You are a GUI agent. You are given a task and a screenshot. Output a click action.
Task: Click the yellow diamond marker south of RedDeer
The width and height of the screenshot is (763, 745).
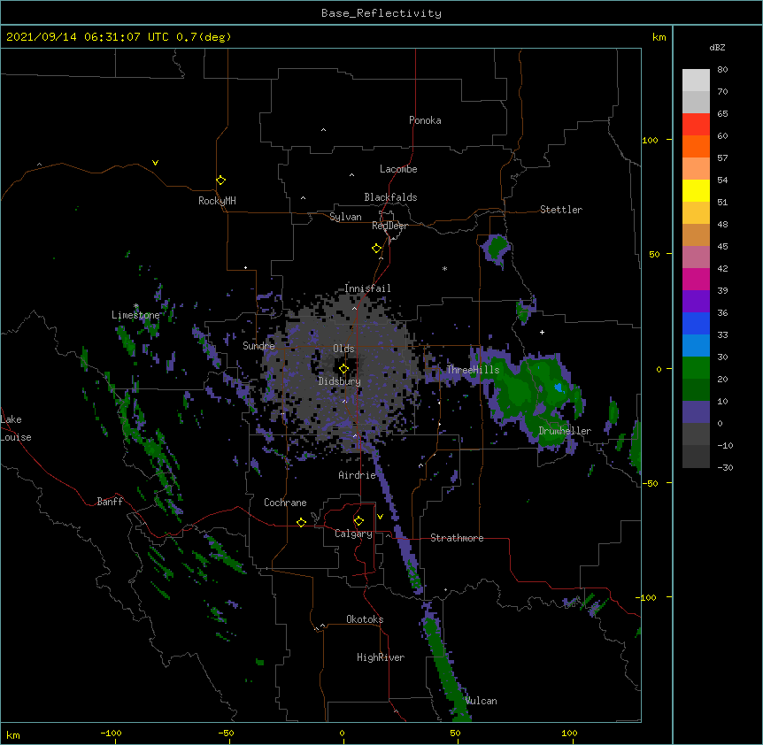[377, 249]
